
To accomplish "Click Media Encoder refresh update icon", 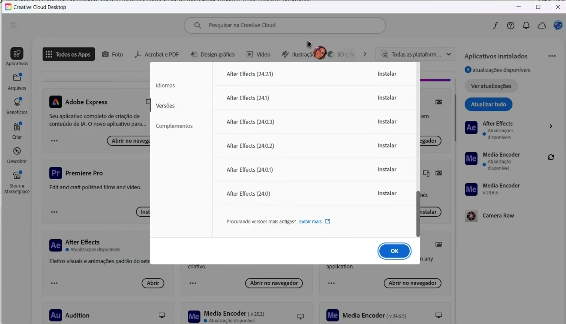I will click(x=551, y=157).
